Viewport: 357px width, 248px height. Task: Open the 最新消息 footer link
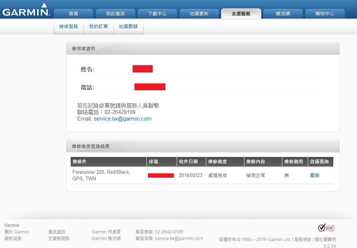pos(13,239)
